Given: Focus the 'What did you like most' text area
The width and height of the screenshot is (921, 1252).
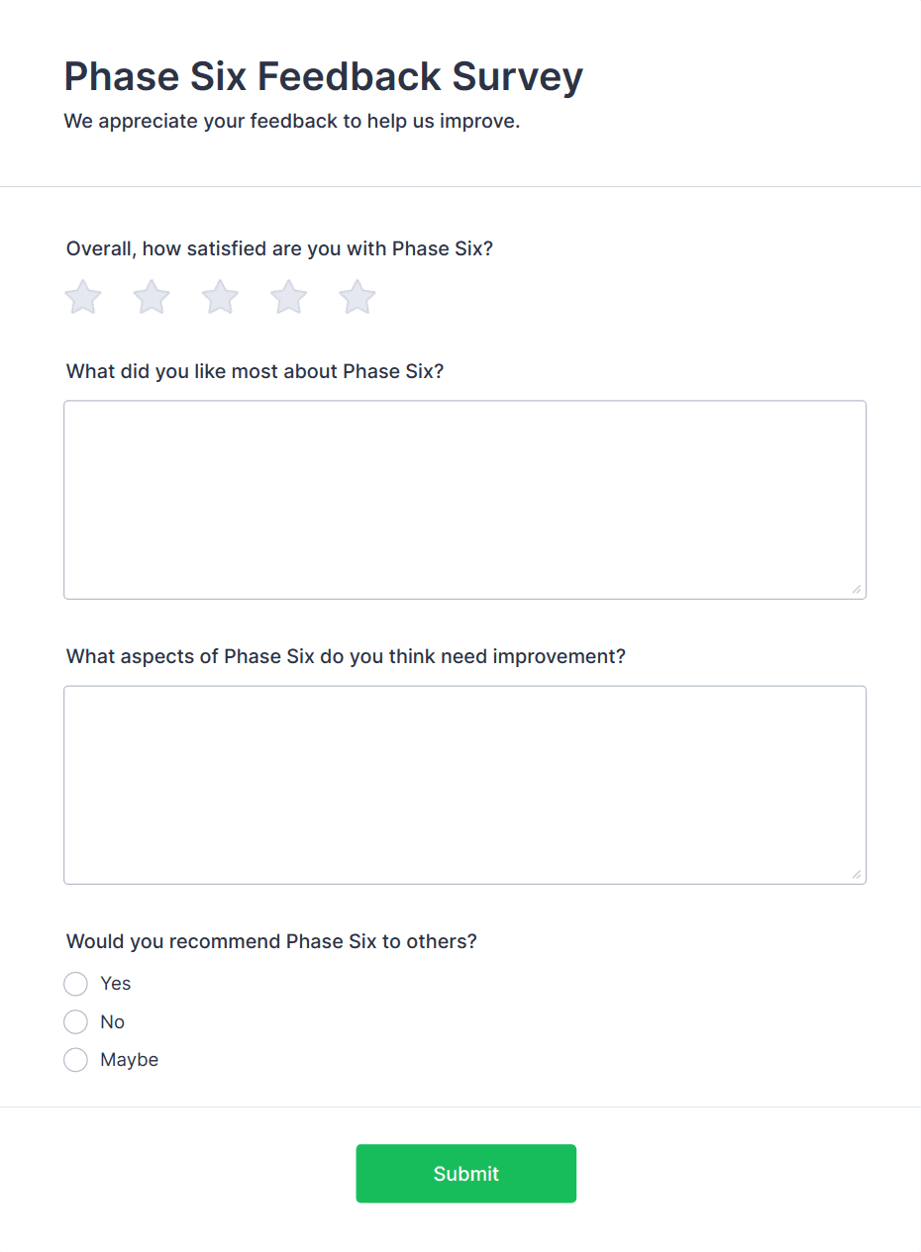Looking at the screenshot, I should point(464,499).
